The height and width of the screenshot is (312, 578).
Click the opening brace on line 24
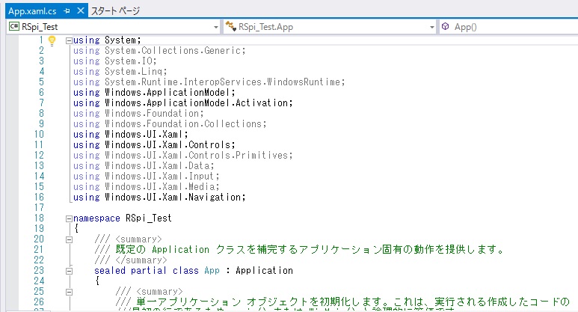click(x=97, y=281)
